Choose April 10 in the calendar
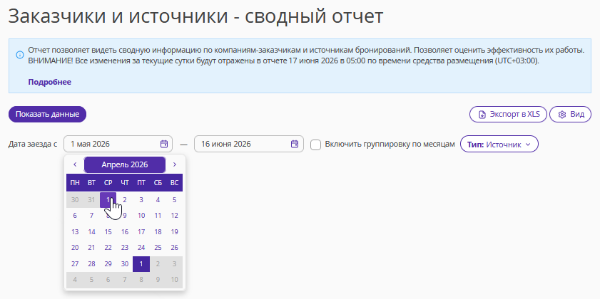This screenshot has height=299, width=600. 141,216
